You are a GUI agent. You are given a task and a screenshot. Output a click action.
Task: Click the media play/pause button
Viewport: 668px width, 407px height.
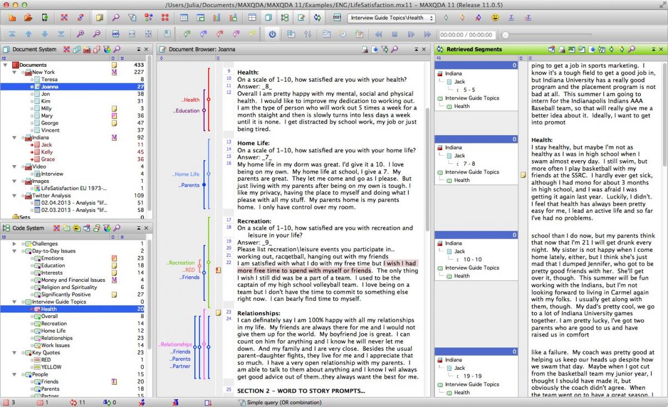tap(411, 34)
